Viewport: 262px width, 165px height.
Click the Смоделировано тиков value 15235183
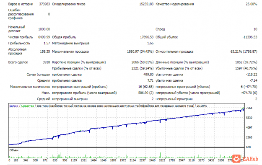pos(146,4)
